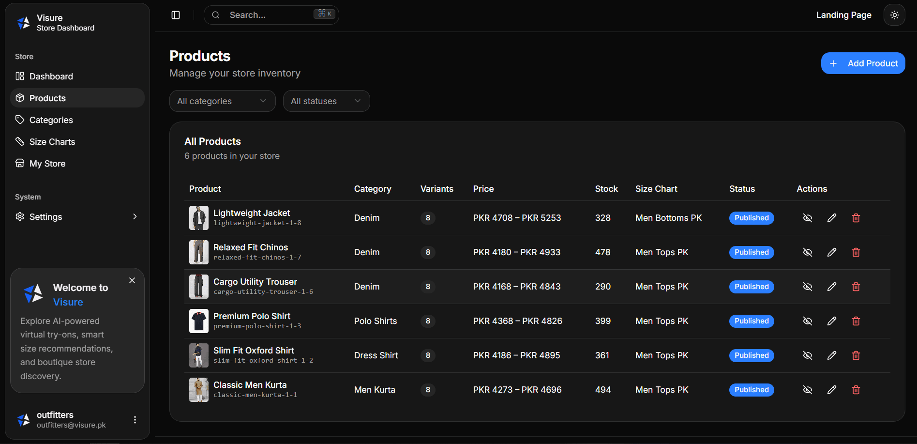
Task: Open the outfitters account options menu
Action: [135, 419]
